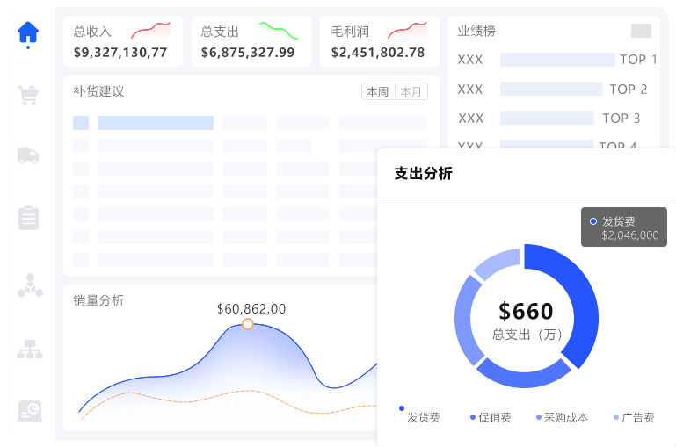
Task: Open the organization hierarchy icon in sidebar
Action: pyautogui.click(x=29, y=350)
